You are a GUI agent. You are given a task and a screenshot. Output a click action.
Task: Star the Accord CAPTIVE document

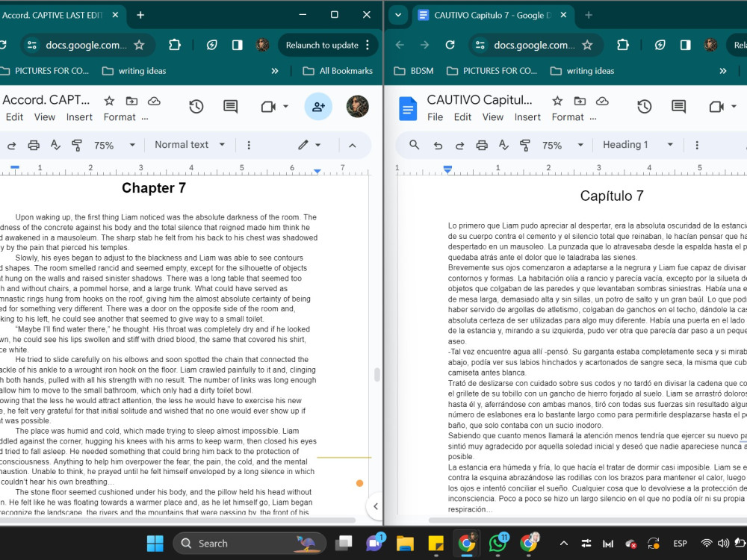click(109, 101)
